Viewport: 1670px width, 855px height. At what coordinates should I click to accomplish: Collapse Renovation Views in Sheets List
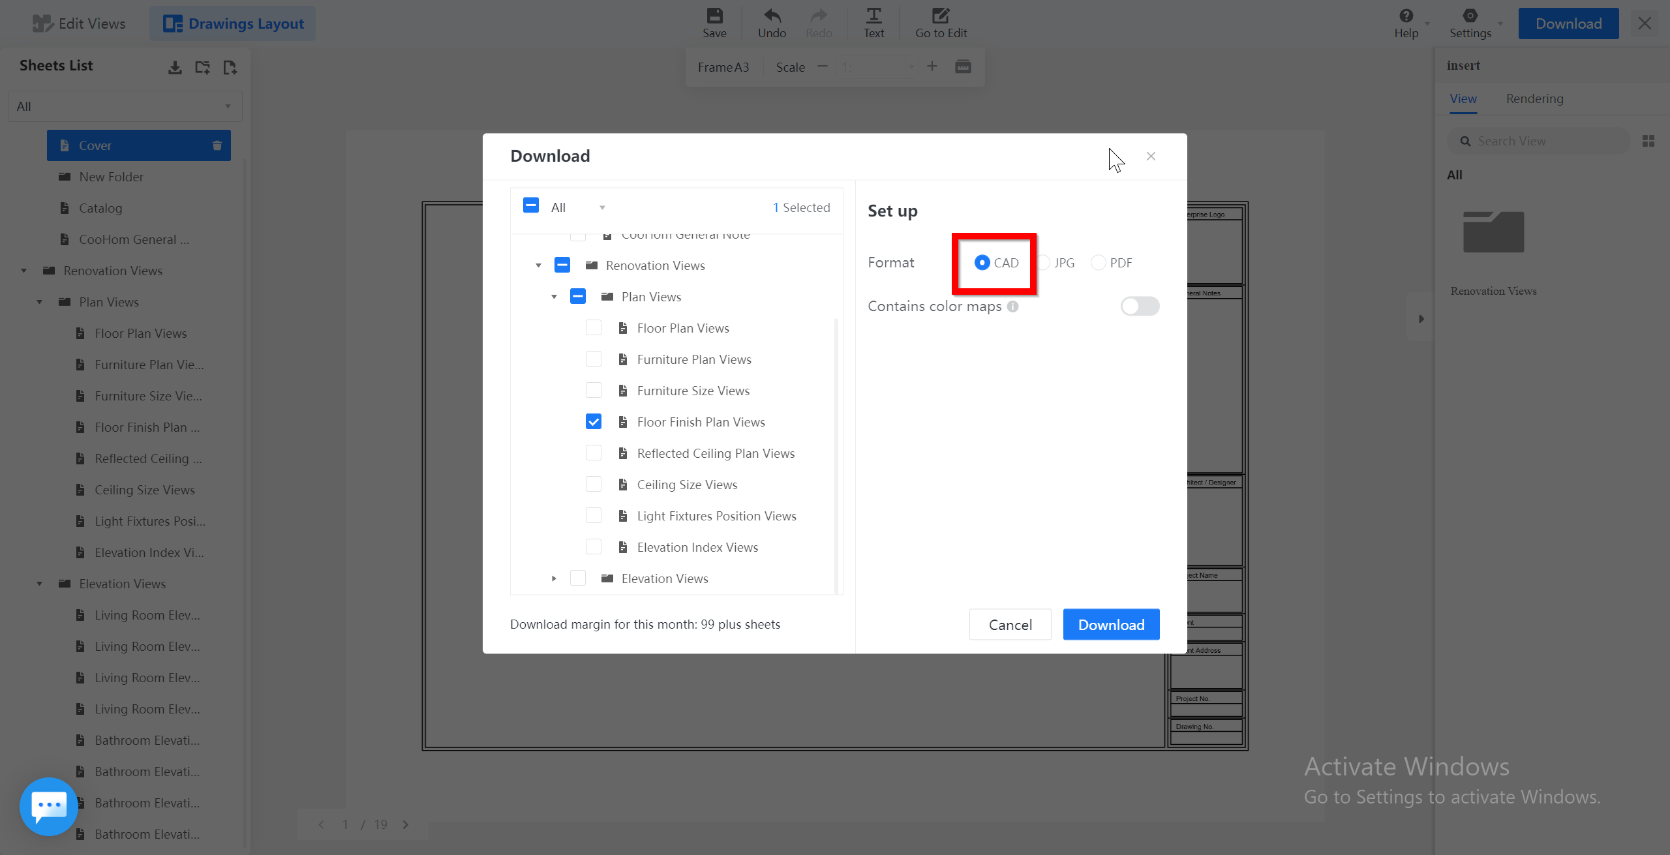point(23,271)
